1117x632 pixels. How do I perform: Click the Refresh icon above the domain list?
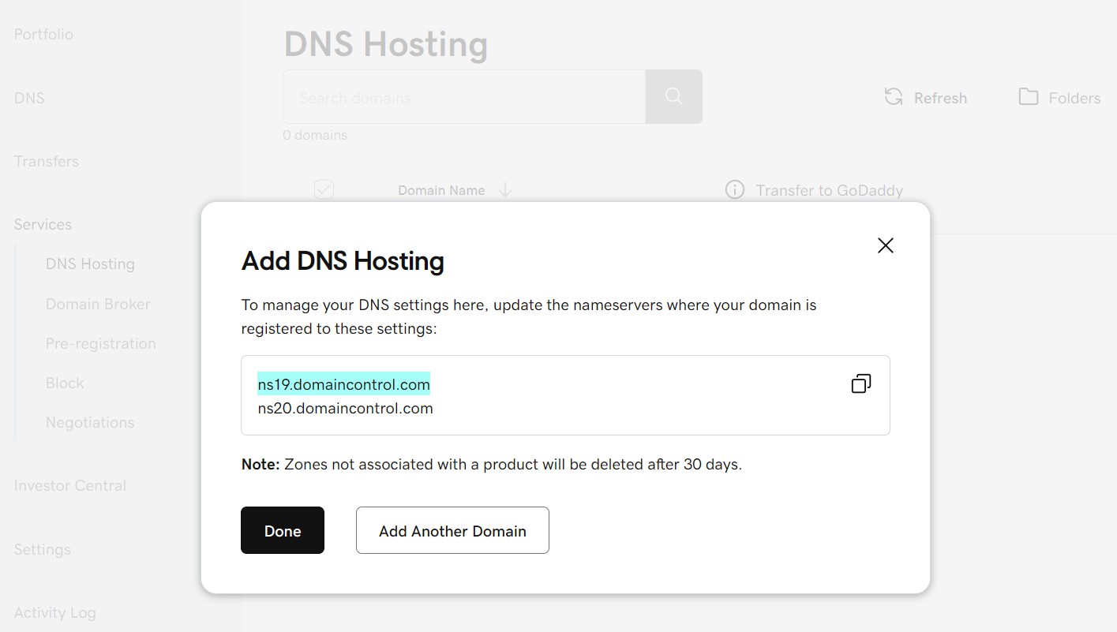(892, 96)
